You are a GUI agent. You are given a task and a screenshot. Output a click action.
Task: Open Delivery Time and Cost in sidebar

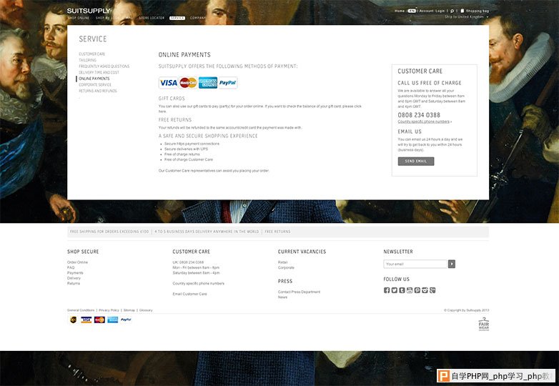(99, 72)
